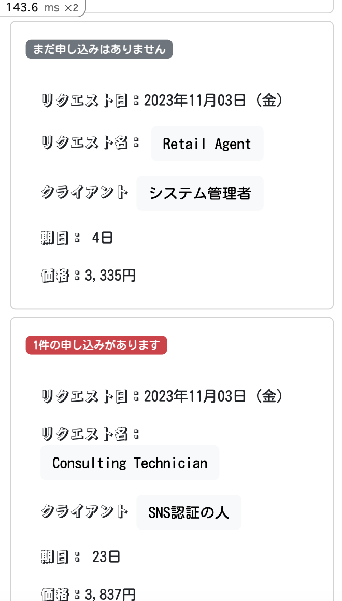Image resolution: width=342 pixels, height=601 pixels.
Task: Click the まだ申し込みはありません gray badge
Action: pyautogui.click(x=99, y=49)
